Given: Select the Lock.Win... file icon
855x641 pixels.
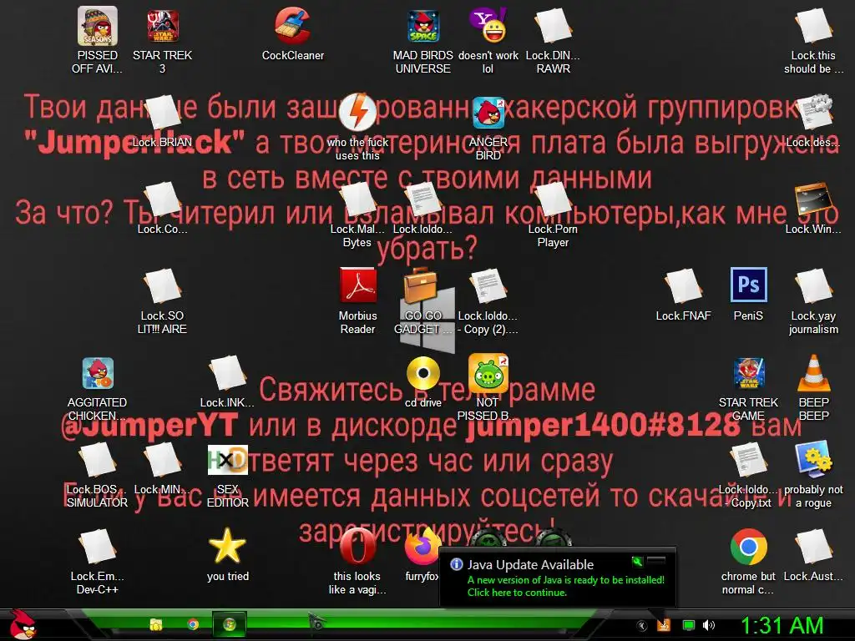Looking at the screenshot, I should (x=813, y=199).
